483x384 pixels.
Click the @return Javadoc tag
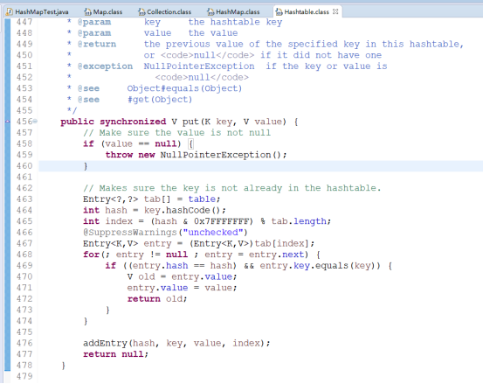pos(97,45)
